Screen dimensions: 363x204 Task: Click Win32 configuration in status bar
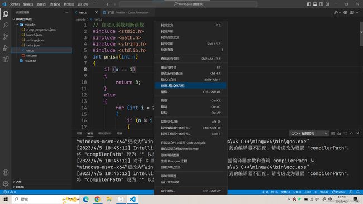[324, 192]
